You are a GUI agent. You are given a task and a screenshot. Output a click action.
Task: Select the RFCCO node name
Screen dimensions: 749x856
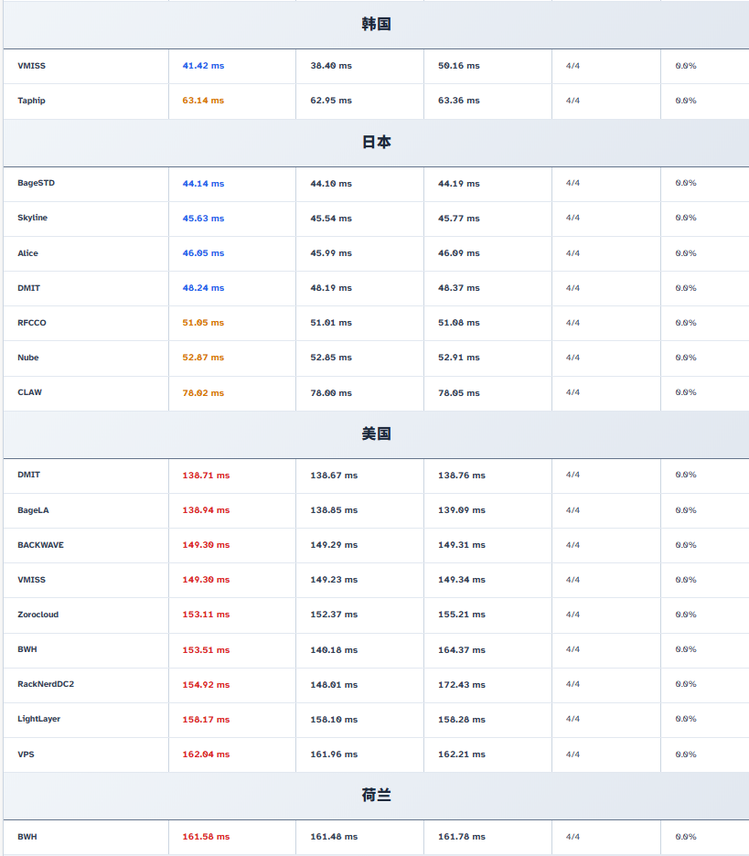point(31,323)
